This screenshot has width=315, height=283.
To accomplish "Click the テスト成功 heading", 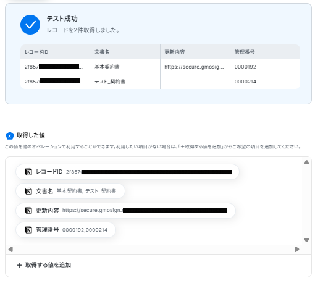I will pos(62,19).
